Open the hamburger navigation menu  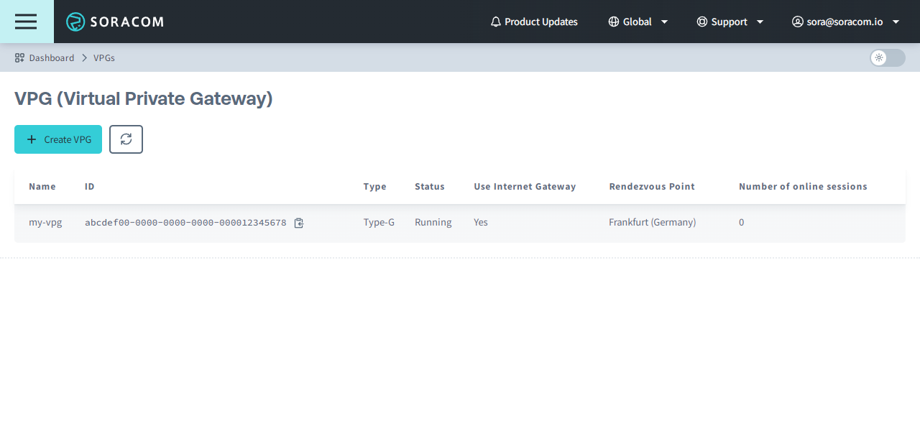point(26,22)
